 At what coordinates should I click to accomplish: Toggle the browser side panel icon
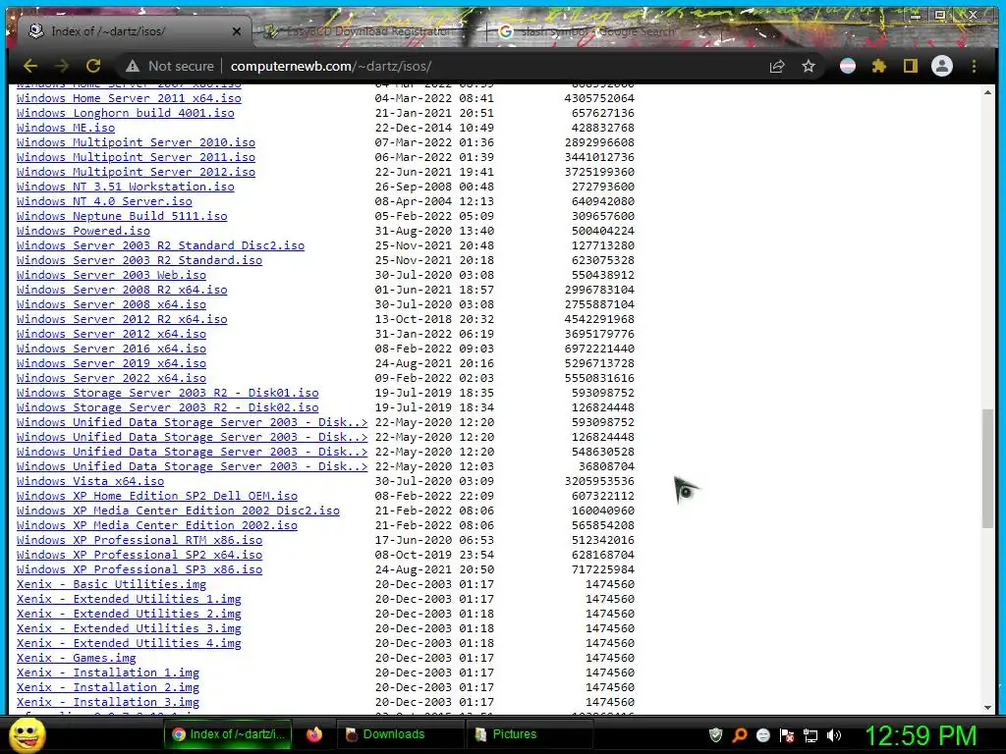coord(911,66)
